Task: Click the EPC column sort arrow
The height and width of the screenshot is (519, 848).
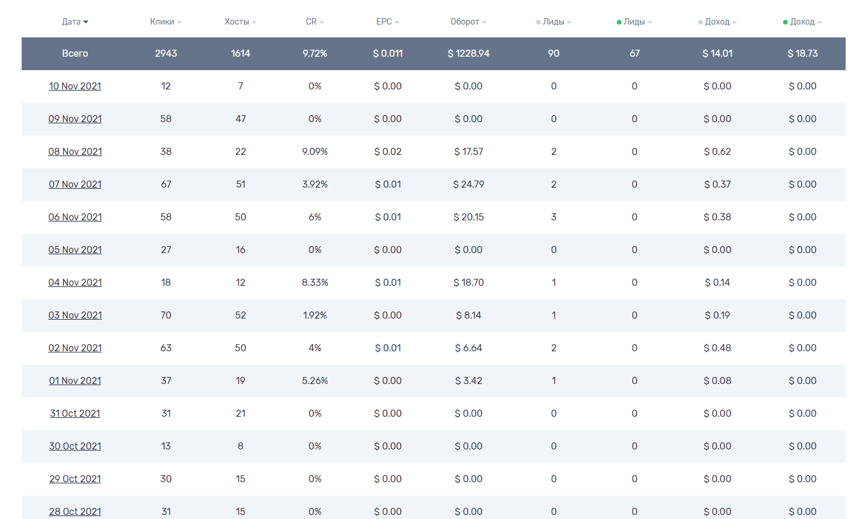Action: pos(397,22)
